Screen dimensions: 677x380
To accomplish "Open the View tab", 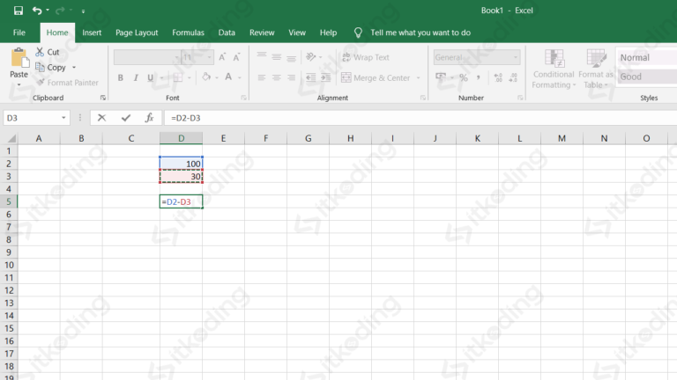I will pyautogui.click(x=297, y=33).
